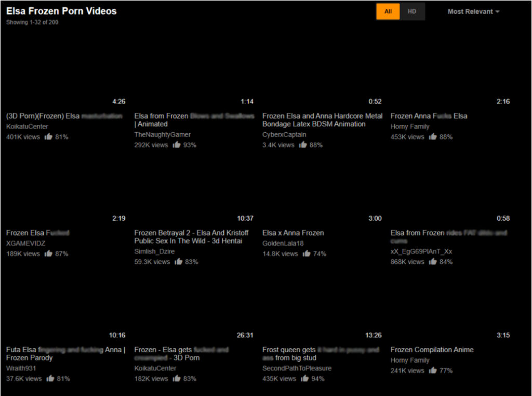Open the TheNaughtyGamer uploader link
Viewport: 532px width, 396px height.
click(163, 135)
